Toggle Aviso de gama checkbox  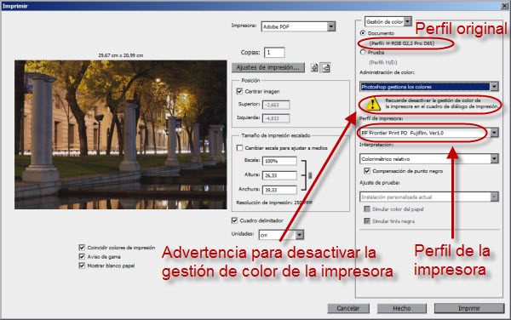tap(82, 256)
